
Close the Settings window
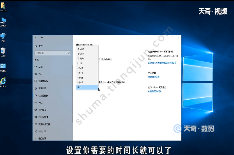coord(178,37)
